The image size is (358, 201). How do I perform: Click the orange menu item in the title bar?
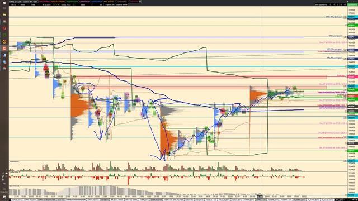tap(58, 2)
